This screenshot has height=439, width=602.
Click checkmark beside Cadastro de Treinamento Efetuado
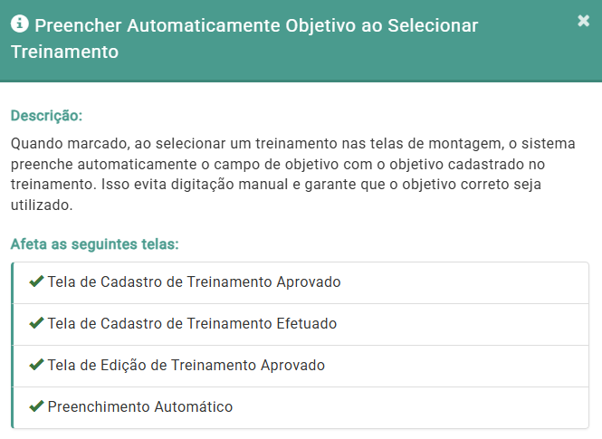36,323
